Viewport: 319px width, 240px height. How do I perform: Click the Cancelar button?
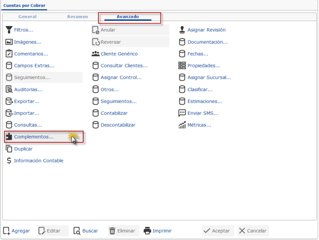pos(253,231)
